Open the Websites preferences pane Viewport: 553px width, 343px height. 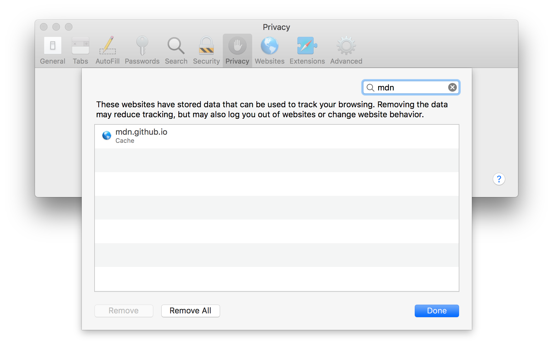pos(270,51)
